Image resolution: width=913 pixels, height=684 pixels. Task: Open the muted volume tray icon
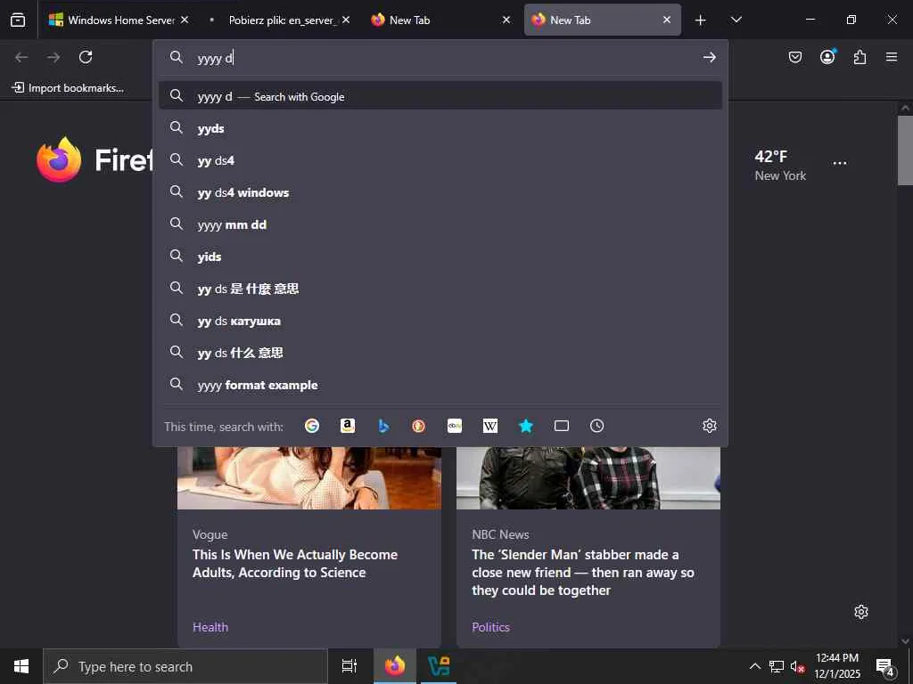pos(797,666)
